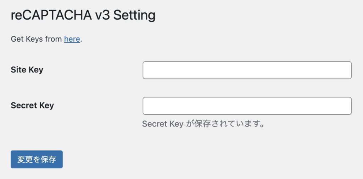Save changes with the blue button
363x179 pixels.
37,160
